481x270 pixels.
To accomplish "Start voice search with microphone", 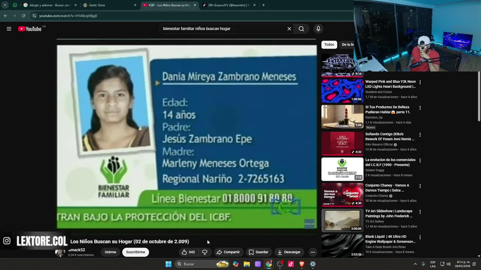I will click(x=318, y=29).
